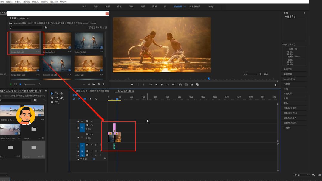322x181 pixels.
Task: Switch bin to list view
Action: tap(16, 85)
